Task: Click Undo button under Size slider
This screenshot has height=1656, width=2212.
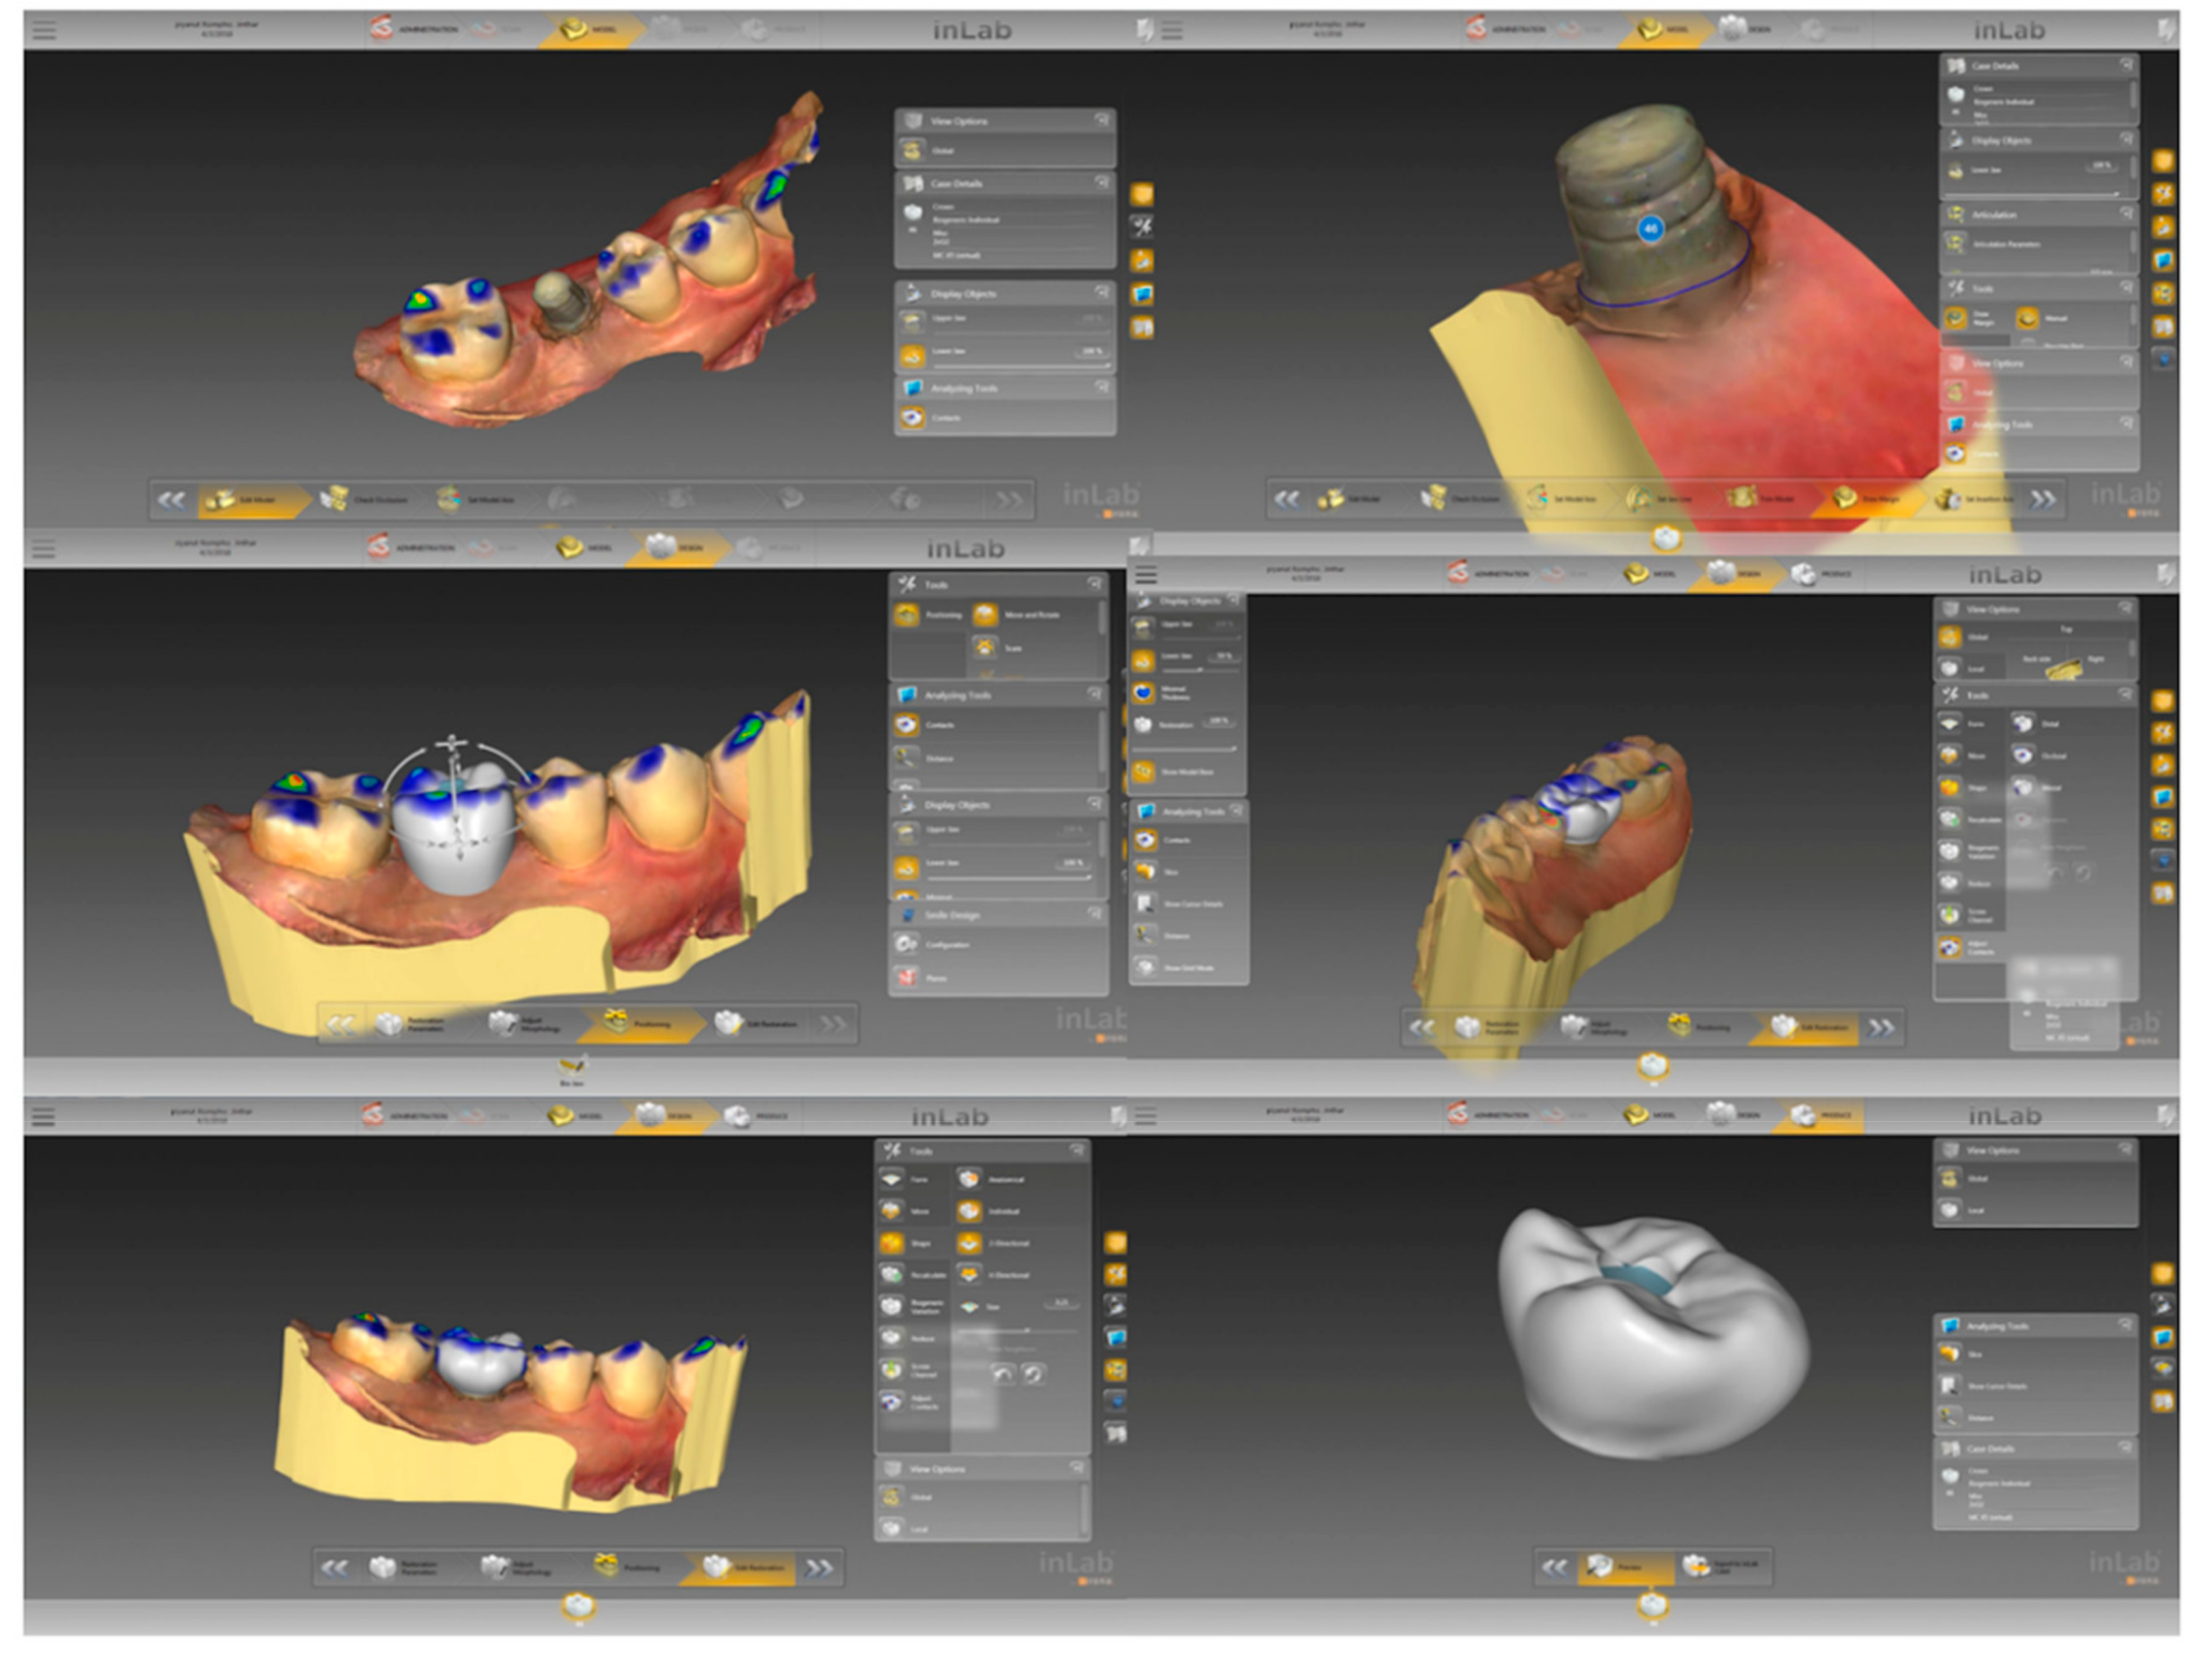Action: coord(1002,1374)
